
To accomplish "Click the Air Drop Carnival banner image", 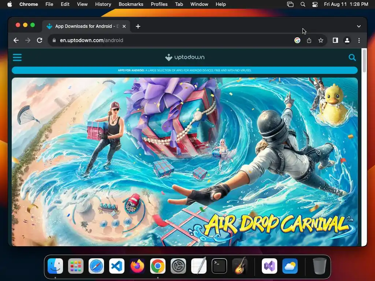I will [185, 161].
